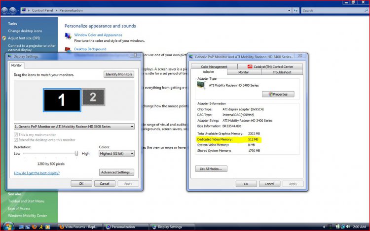Screen dimensions: 370x231
Task: Click the Forward navigation arrow
Action: pyautogui.click(x=12, y=10)
